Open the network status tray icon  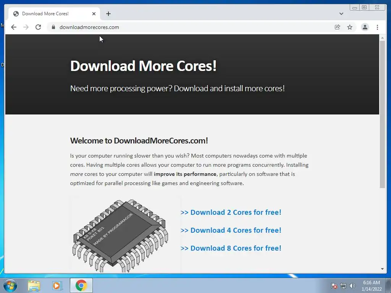pyautogui.click(x=343, y=286)
